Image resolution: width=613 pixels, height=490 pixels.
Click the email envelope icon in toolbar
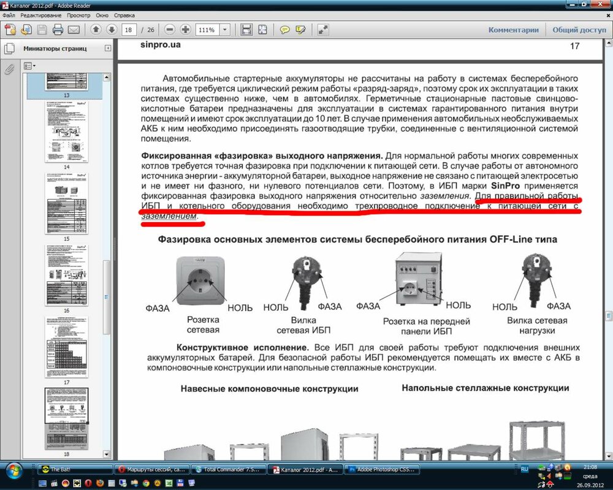pos(74,29)
